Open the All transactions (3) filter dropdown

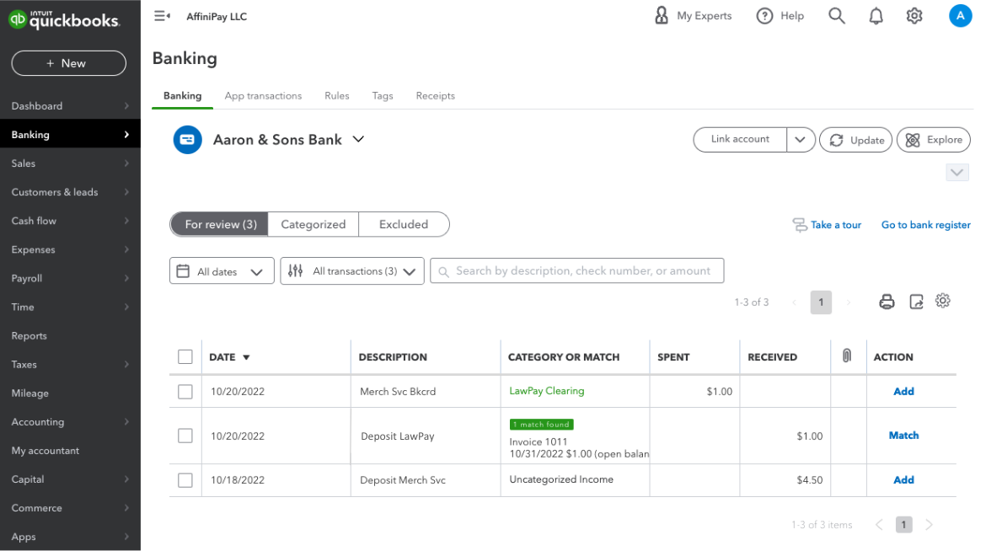pos(352,271)
